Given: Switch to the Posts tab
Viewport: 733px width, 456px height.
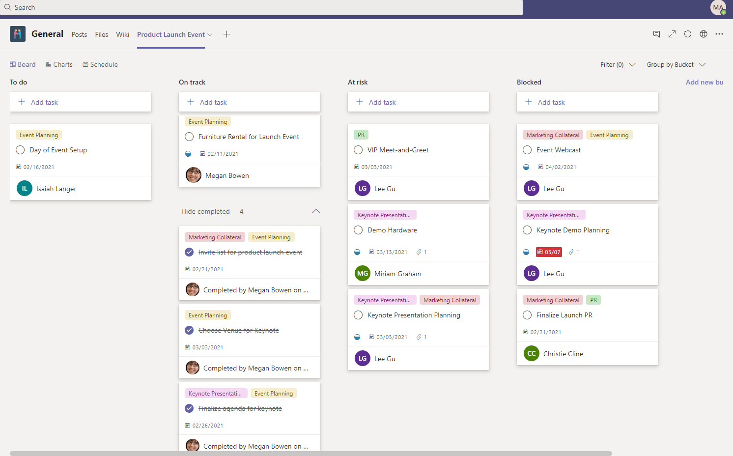Looking at the screenshot, I should [79, 34].
